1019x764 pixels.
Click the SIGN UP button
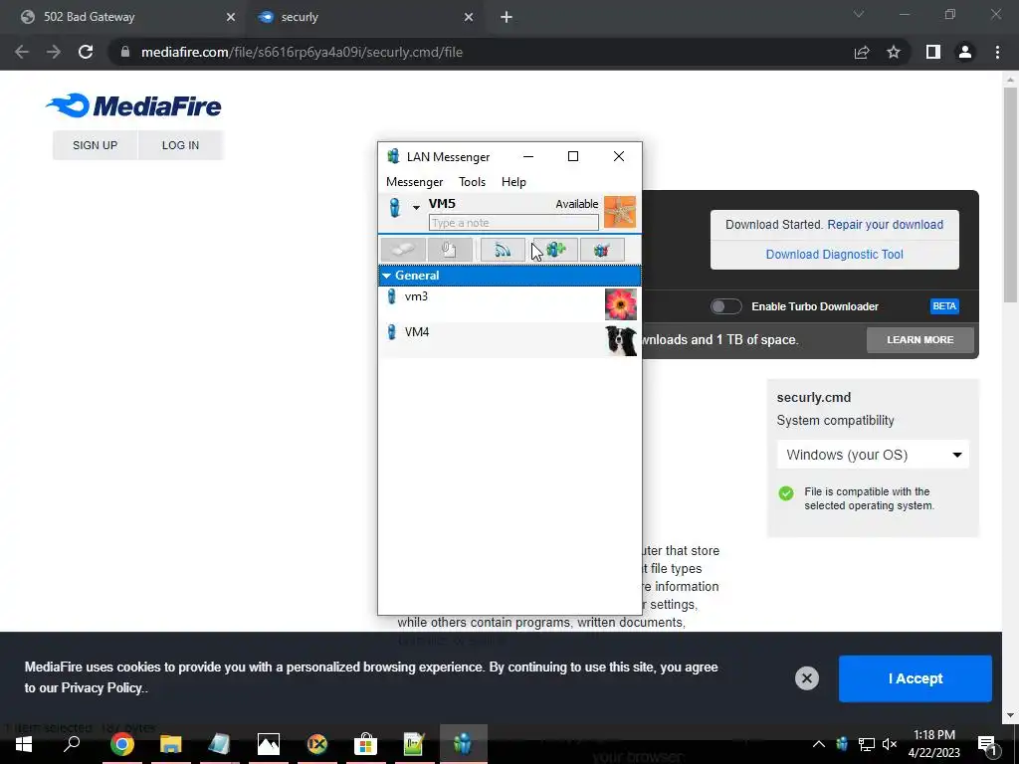pyautogui.click(x=95, y=145)
